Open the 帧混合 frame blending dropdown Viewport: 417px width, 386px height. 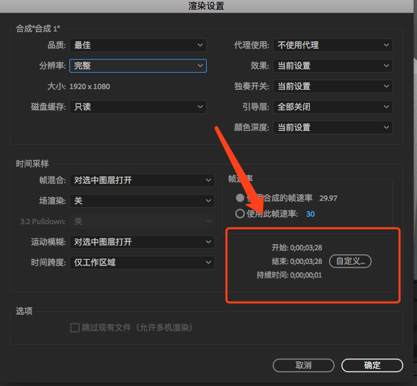click(x=142, y=180)
